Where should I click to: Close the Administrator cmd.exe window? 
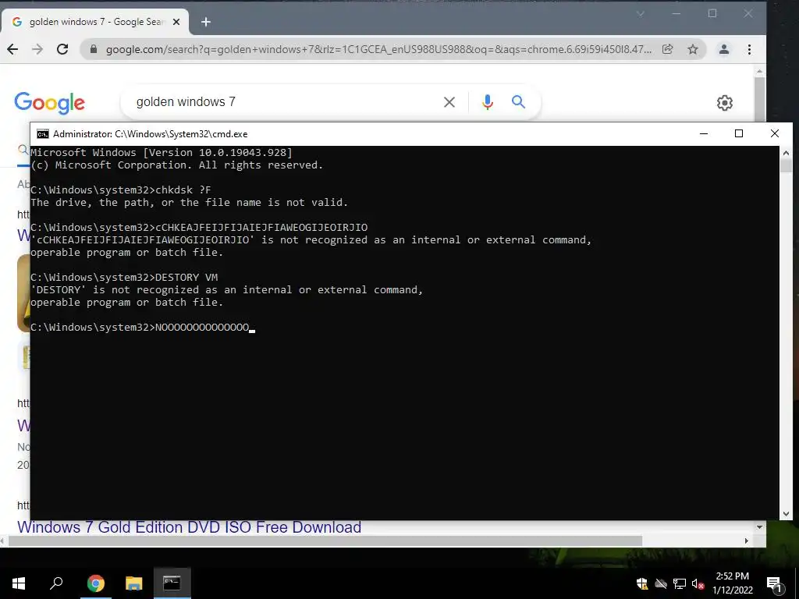click(x=775, y=133)
